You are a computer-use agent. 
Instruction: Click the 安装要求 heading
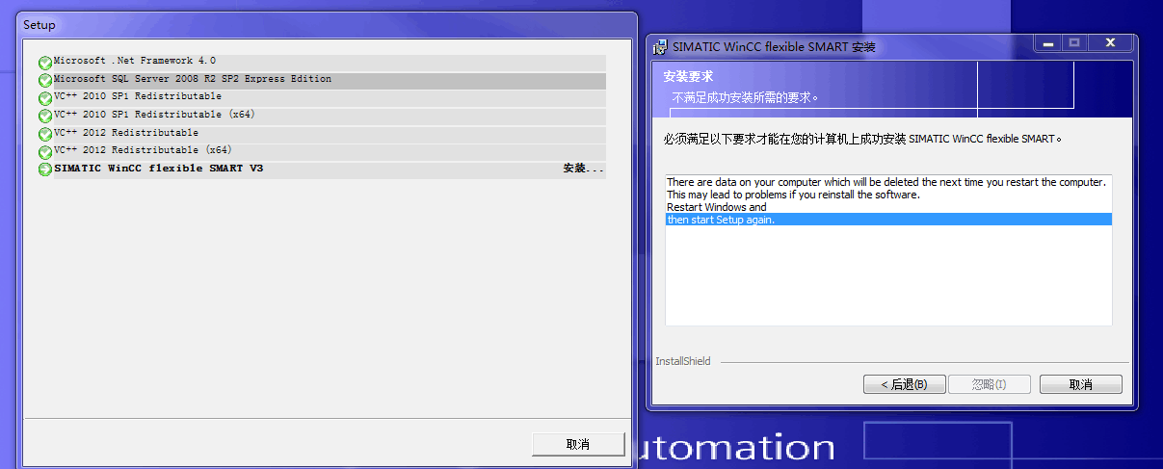point(688,76)
